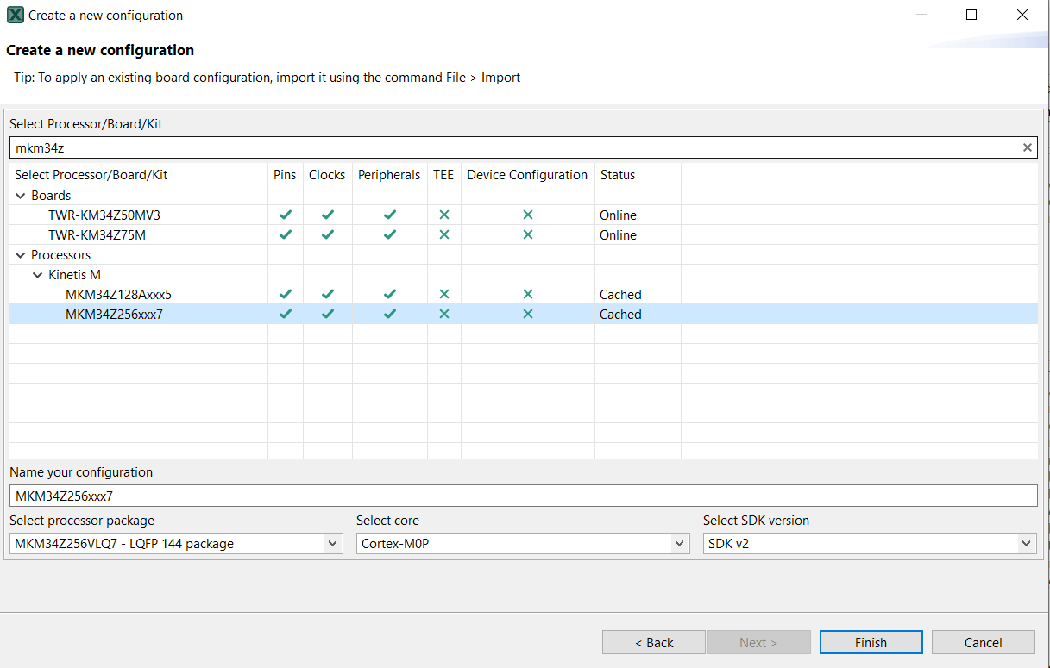Collapse the Boards tree group
This screenshot has width=1050, height=668.
[x=21, y=196]
